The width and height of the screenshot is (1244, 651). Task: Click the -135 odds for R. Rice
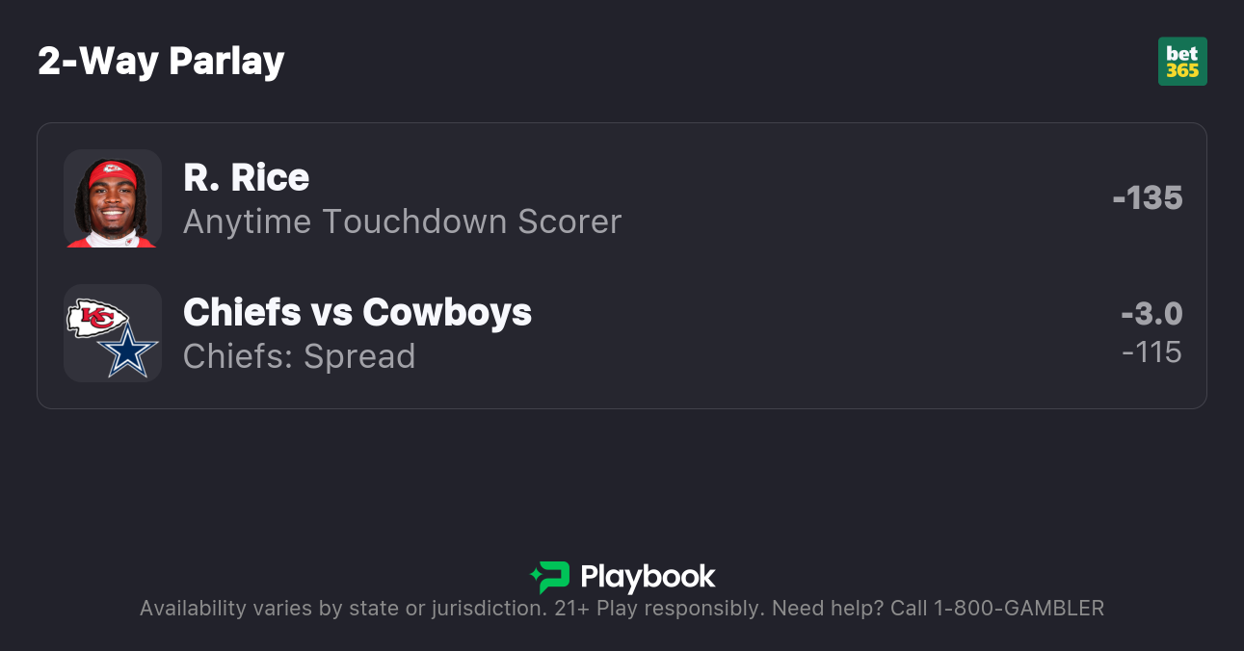(1147, 197)
